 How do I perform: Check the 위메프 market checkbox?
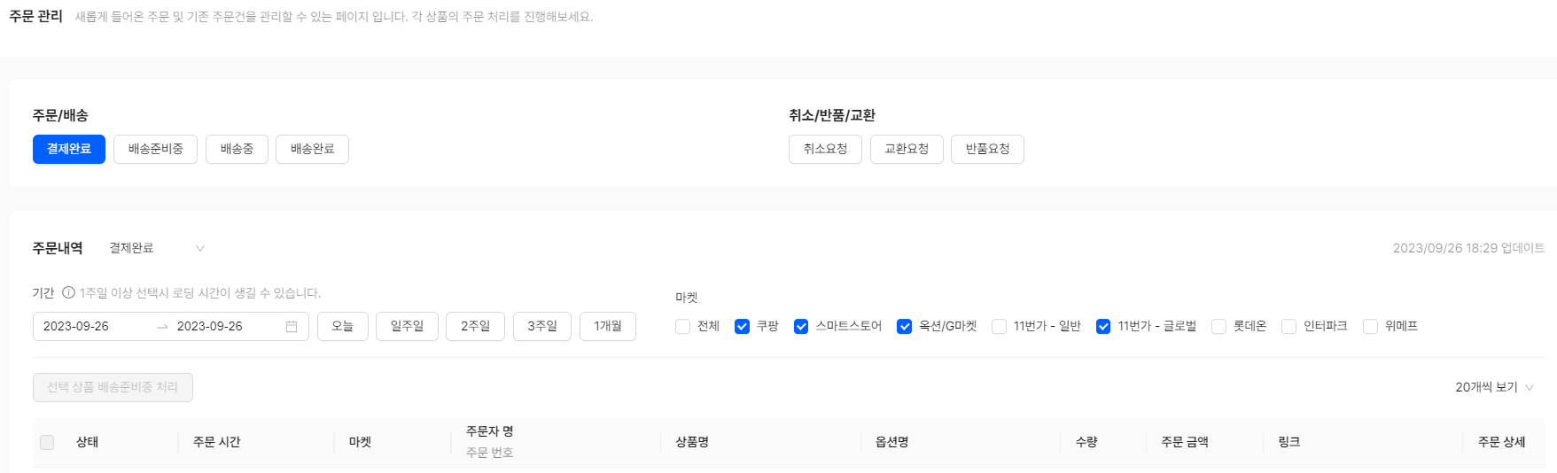pos(1370,327)
